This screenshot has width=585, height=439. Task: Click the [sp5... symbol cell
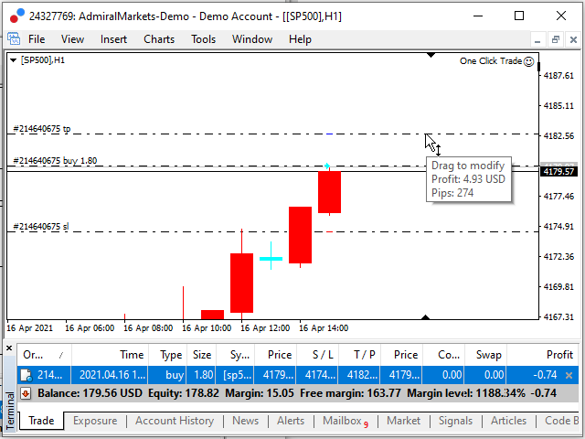236,375
